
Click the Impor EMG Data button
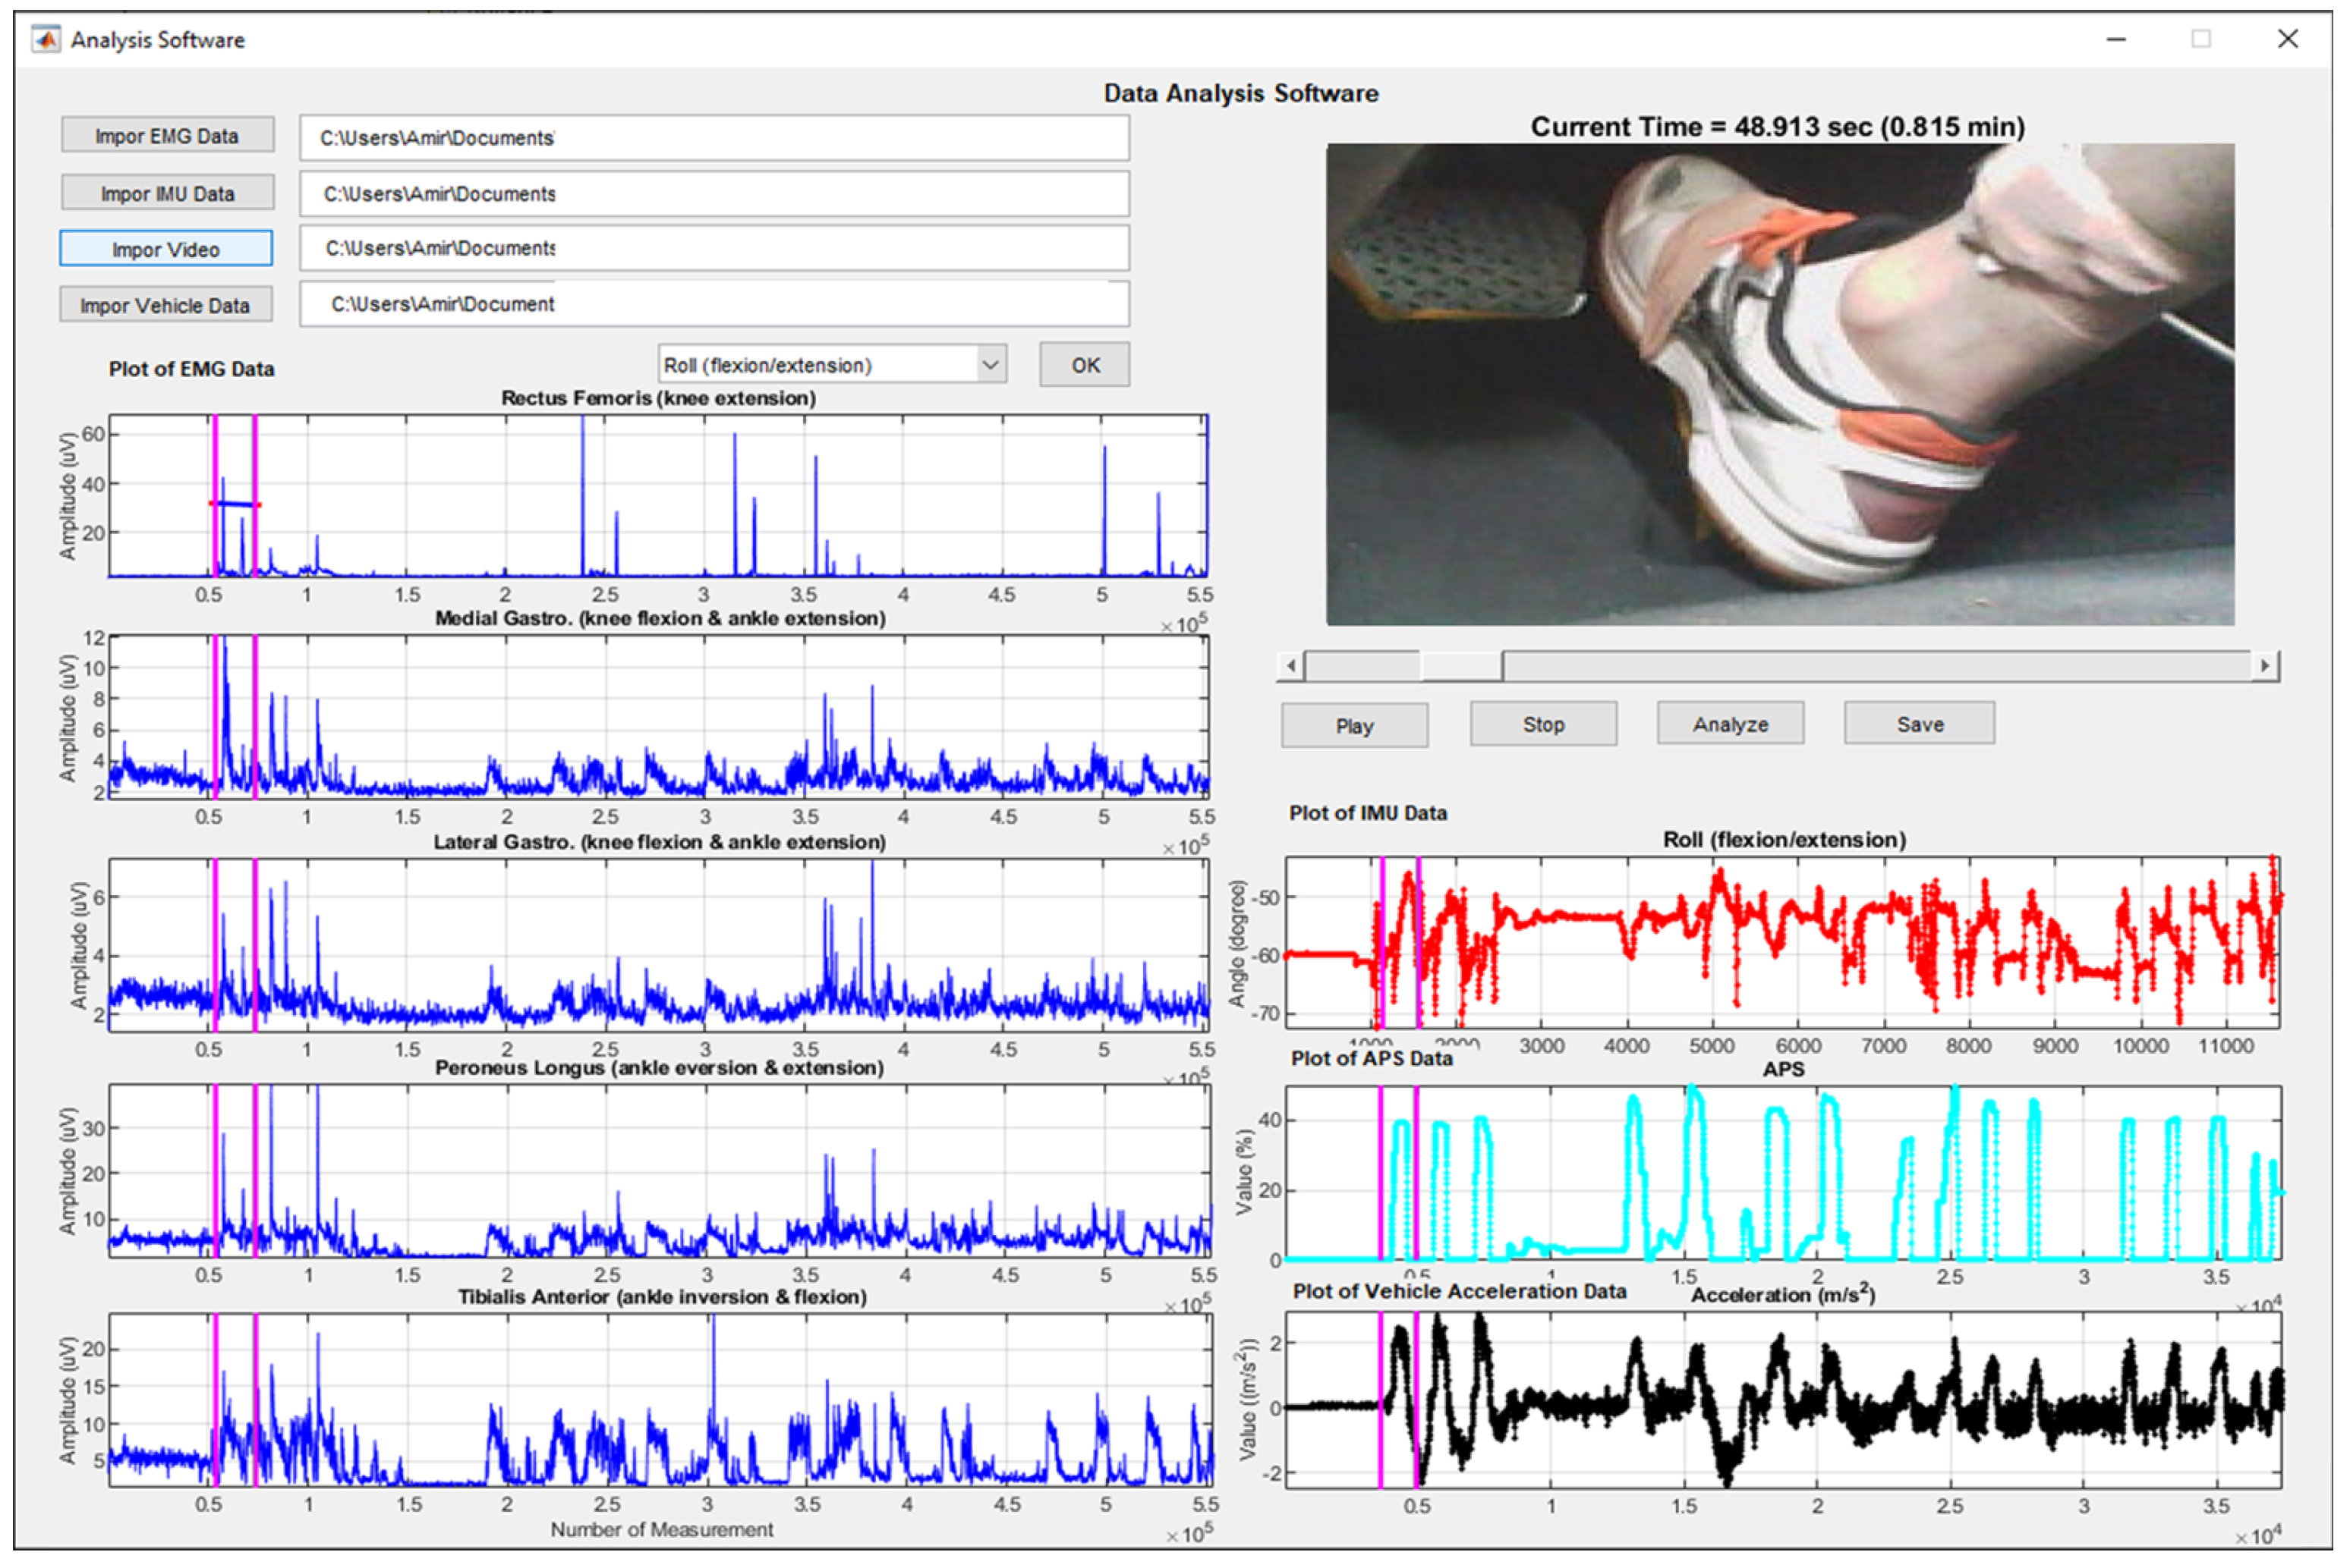pos(167,136)
